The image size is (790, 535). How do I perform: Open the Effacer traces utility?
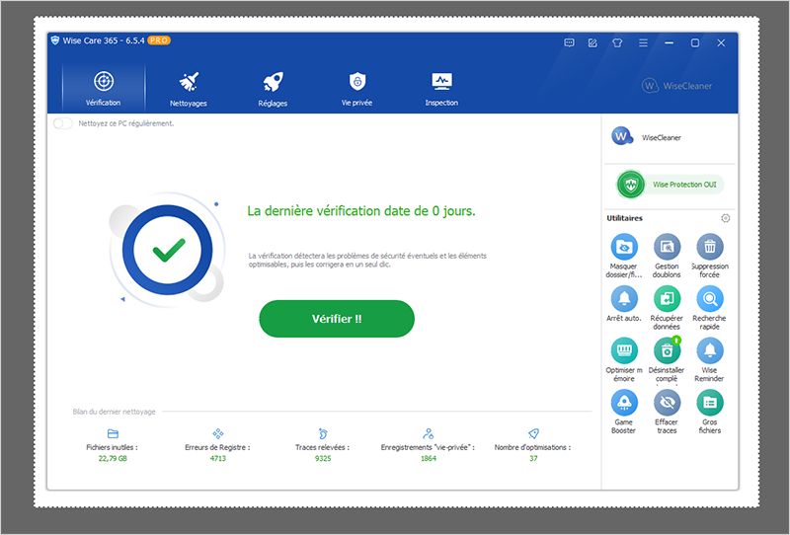pyautogui.click(x=667, y=412)
